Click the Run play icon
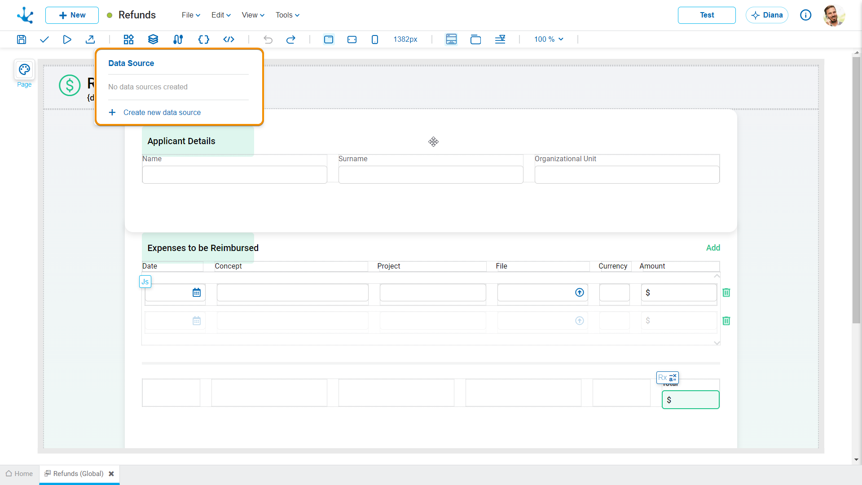Image resolution: width=862 pixels, height=485 pixels. point(67,40)
